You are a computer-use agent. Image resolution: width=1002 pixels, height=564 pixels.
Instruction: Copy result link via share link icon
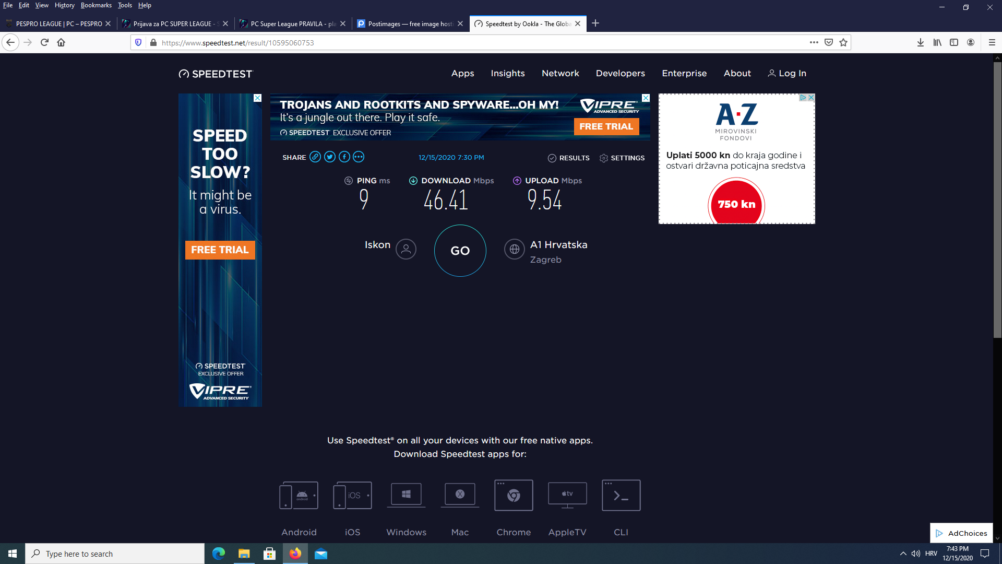click(x=315, y=157)
